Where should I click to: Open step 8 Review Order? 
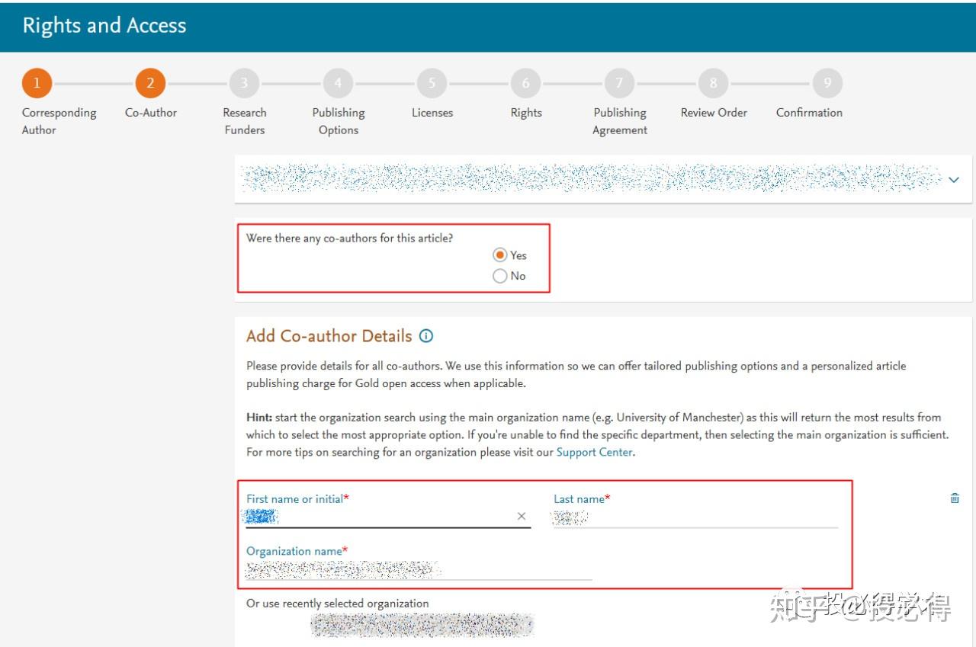coord(713,83)
